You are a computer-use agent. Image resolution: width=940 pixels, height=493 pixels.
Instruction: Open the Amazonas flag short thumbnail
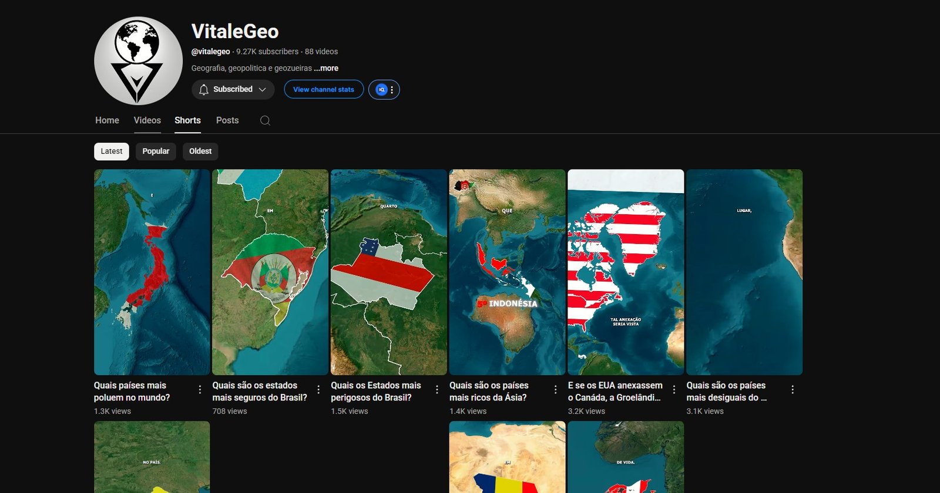(x=389, y=272)
